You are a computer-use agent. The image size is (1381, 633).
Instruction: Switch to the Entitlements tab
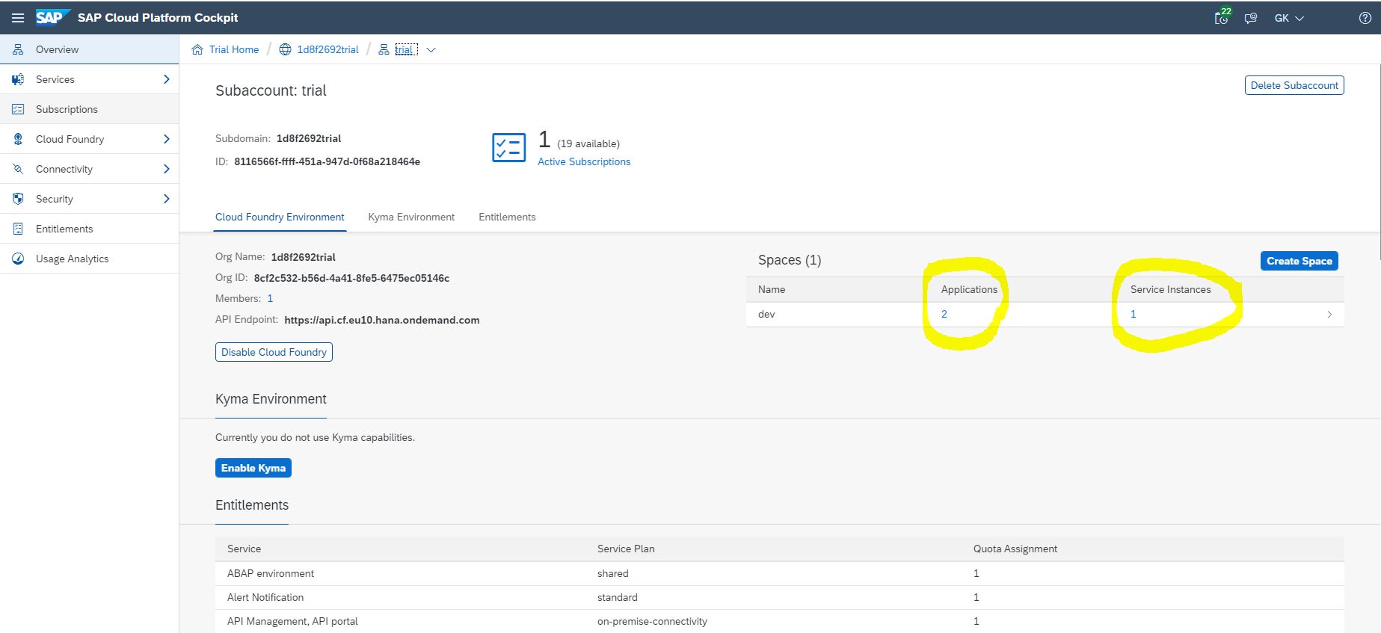click(x=507, y=217)
